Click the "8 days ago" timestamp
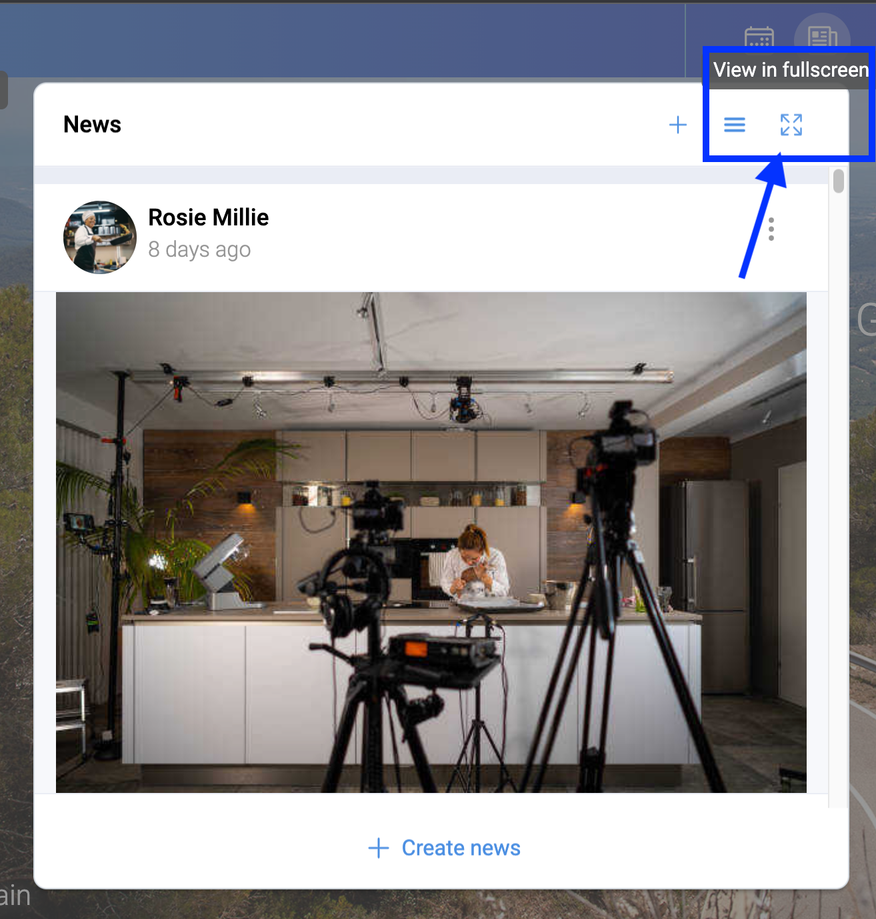This screenshot has width=876, height=919. 199,249
